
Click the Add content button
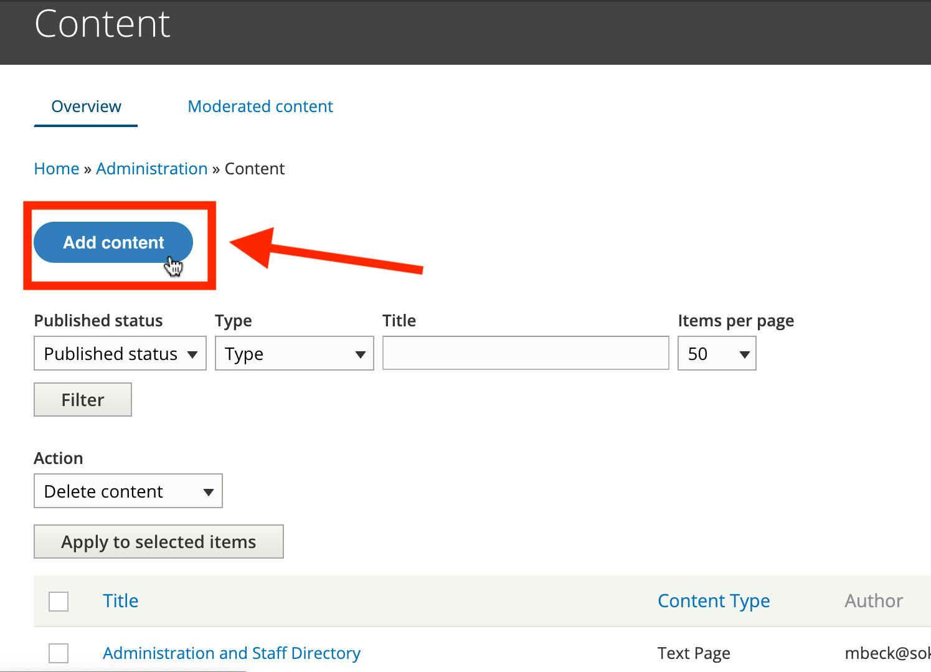pyautogui.click(x=113, y=242)
